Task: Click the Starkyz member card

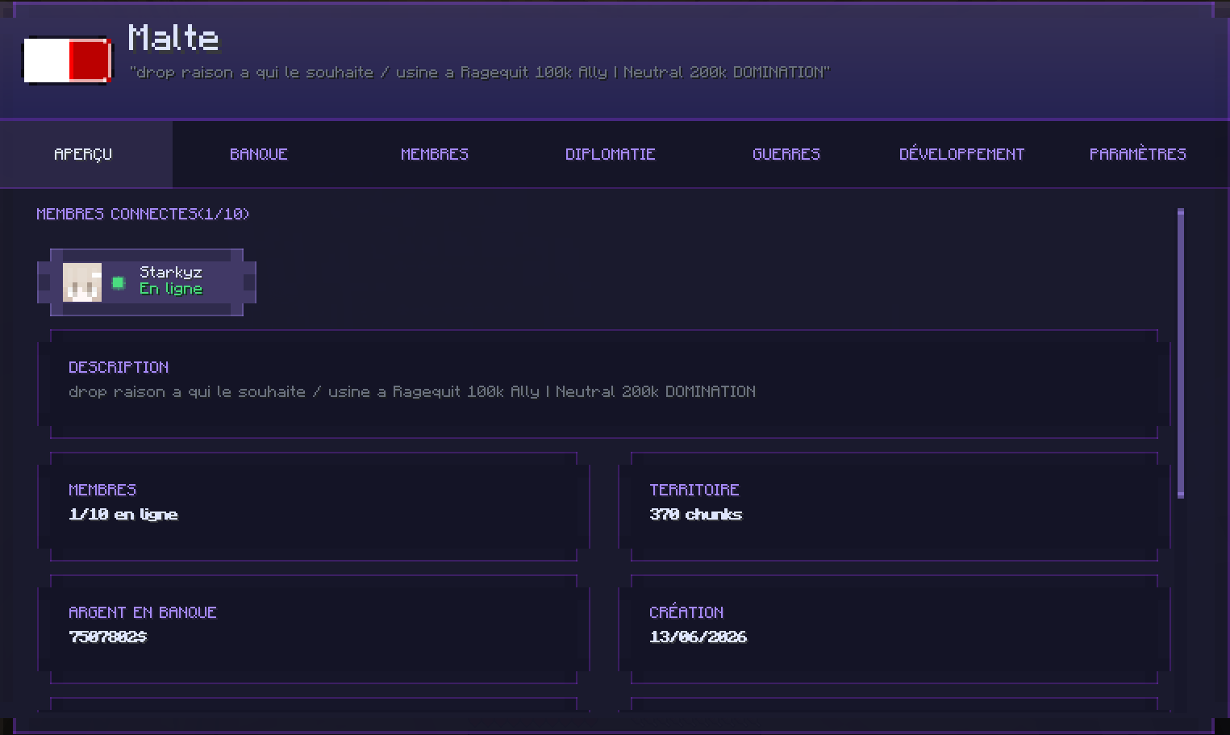Action: [x=147, y=282]
